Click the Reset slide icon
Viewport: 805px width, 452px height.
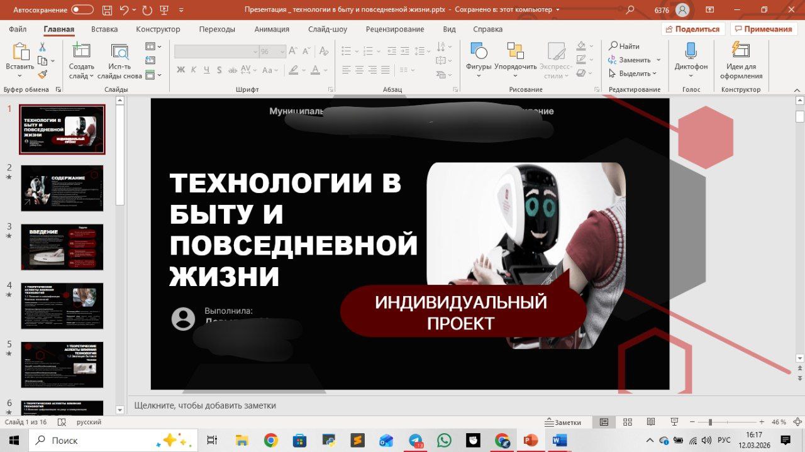150,60
